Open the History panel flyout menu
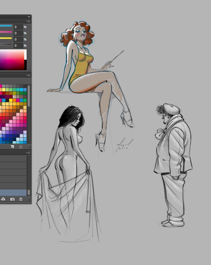Screen dimensions: 211x265 [28, 152]
